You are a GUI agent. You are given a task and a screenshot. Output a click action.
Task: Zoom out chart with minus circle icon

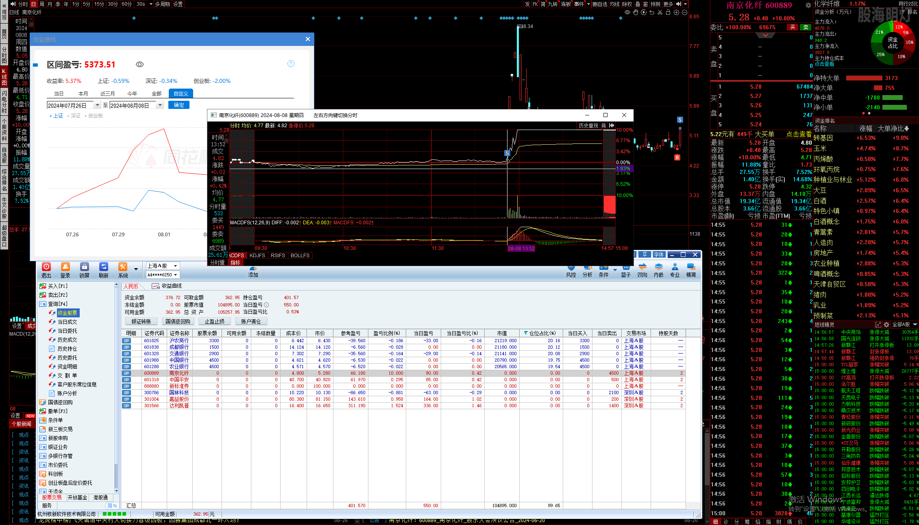click(684, 12)
